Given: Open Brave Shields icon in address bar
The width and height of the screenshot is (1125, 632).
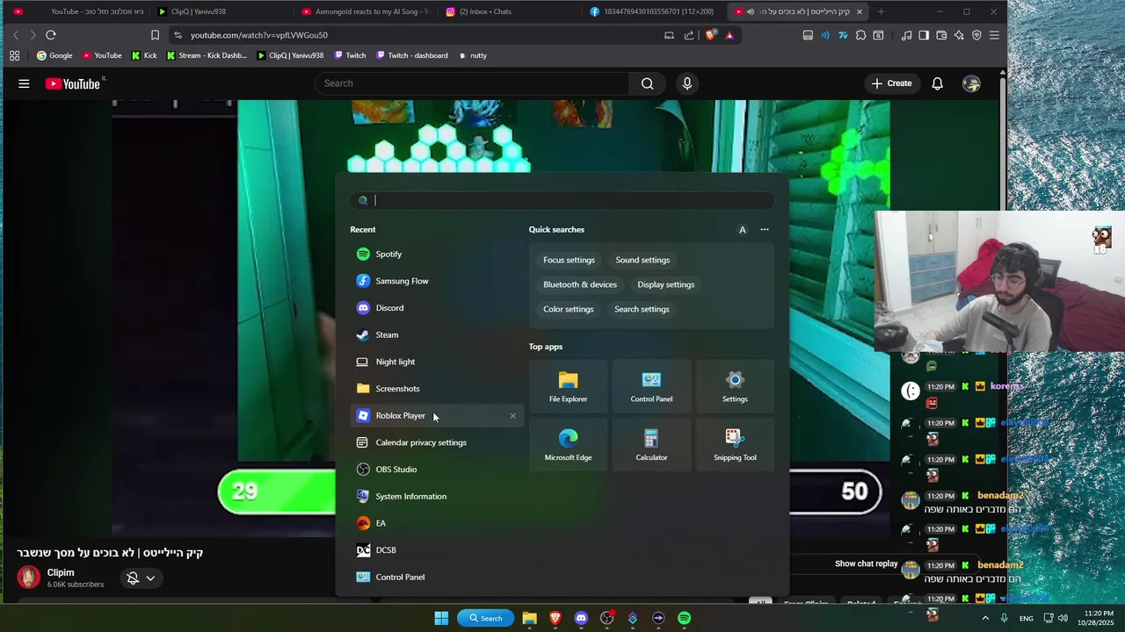Looking at the screenshot, I should pyautogui.click(x=710, y=35).
